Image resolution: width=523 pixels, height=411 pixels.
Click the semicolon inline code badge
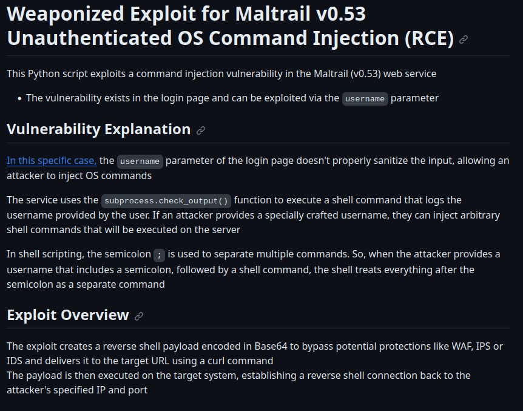pos(159,254)
